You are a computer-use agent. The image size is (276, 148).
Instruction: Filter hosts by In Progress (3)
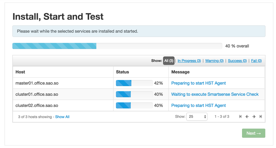[x=189, y=61]
